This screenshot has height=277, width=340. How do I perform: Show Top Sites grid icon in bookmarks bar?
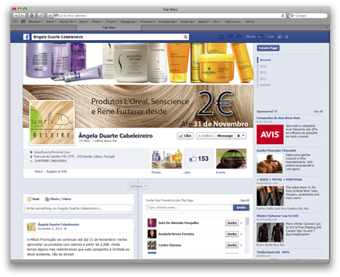(x=23, y=22)
